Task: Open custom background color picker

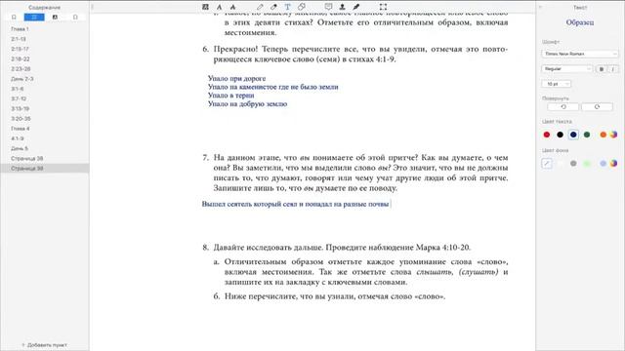Action: point(614,163)
